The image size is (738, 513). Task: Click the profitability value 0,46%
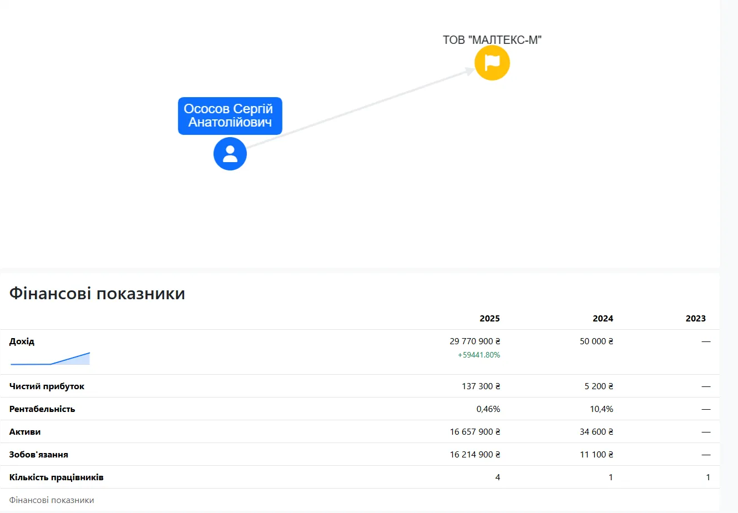tap(488, 409)
